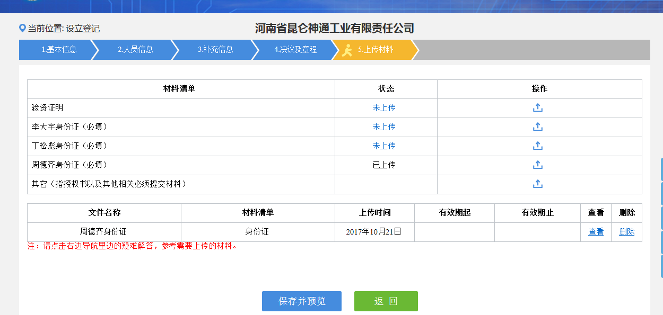Stay on the 5.上传材料 step tab

pos(377,50)
